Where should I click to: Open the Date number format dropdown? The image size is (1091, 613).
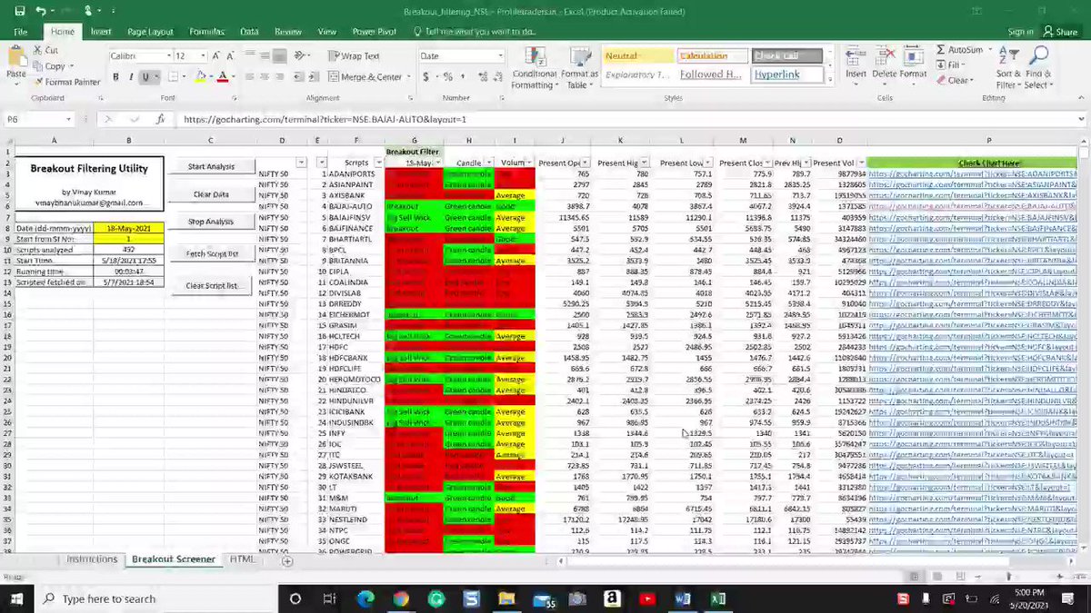click(499, 56)
